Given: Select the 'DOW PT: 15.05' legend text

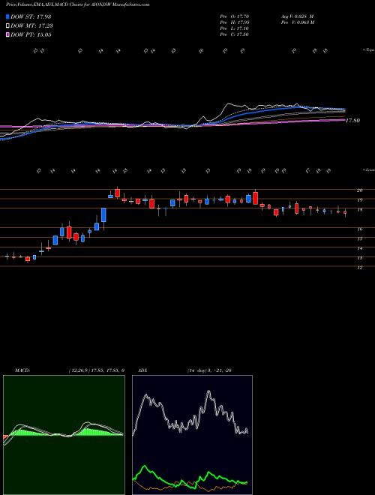Looking at the screenshot, I should coord(31,35).
